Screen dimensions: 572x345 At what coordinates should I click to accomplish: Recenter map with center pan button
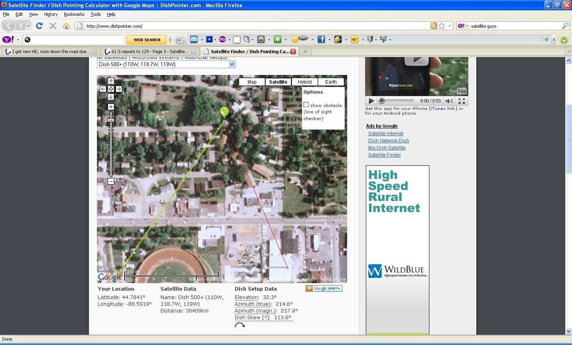click(x=111, y=89)
